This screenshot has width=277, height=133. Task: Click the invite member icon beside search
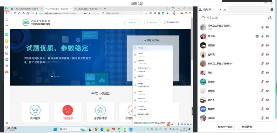click(x=270, y=18)
